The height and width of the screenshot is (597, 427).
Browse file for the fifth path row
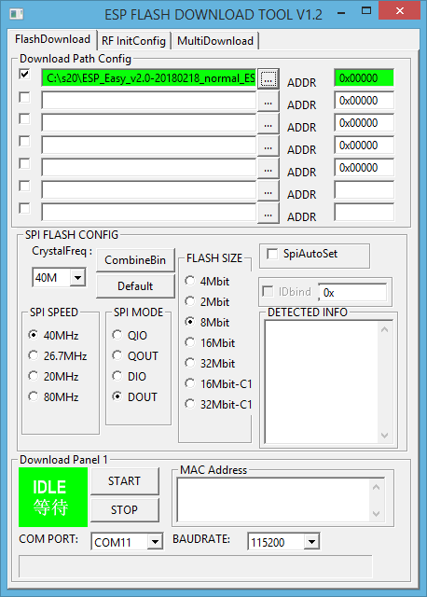click(269, 169)
